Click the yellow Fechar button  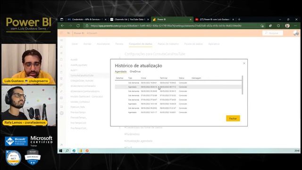(233, 119)
